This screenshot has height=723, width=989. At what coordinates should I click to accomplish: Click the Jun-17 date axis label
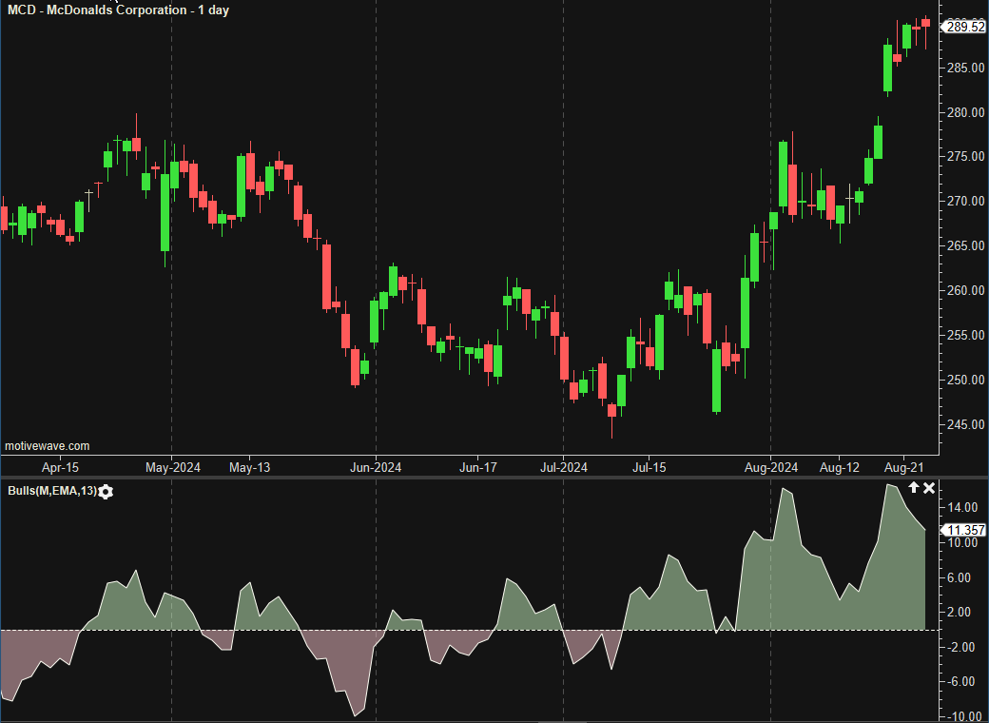pyautogui.click(x=478, y=467)
